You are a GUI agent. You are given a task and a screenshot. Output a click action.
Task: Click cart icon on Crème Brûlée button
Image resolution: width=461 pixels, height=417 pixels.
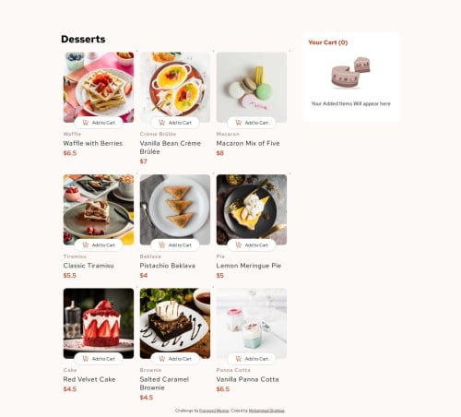(x=162, y=123)
